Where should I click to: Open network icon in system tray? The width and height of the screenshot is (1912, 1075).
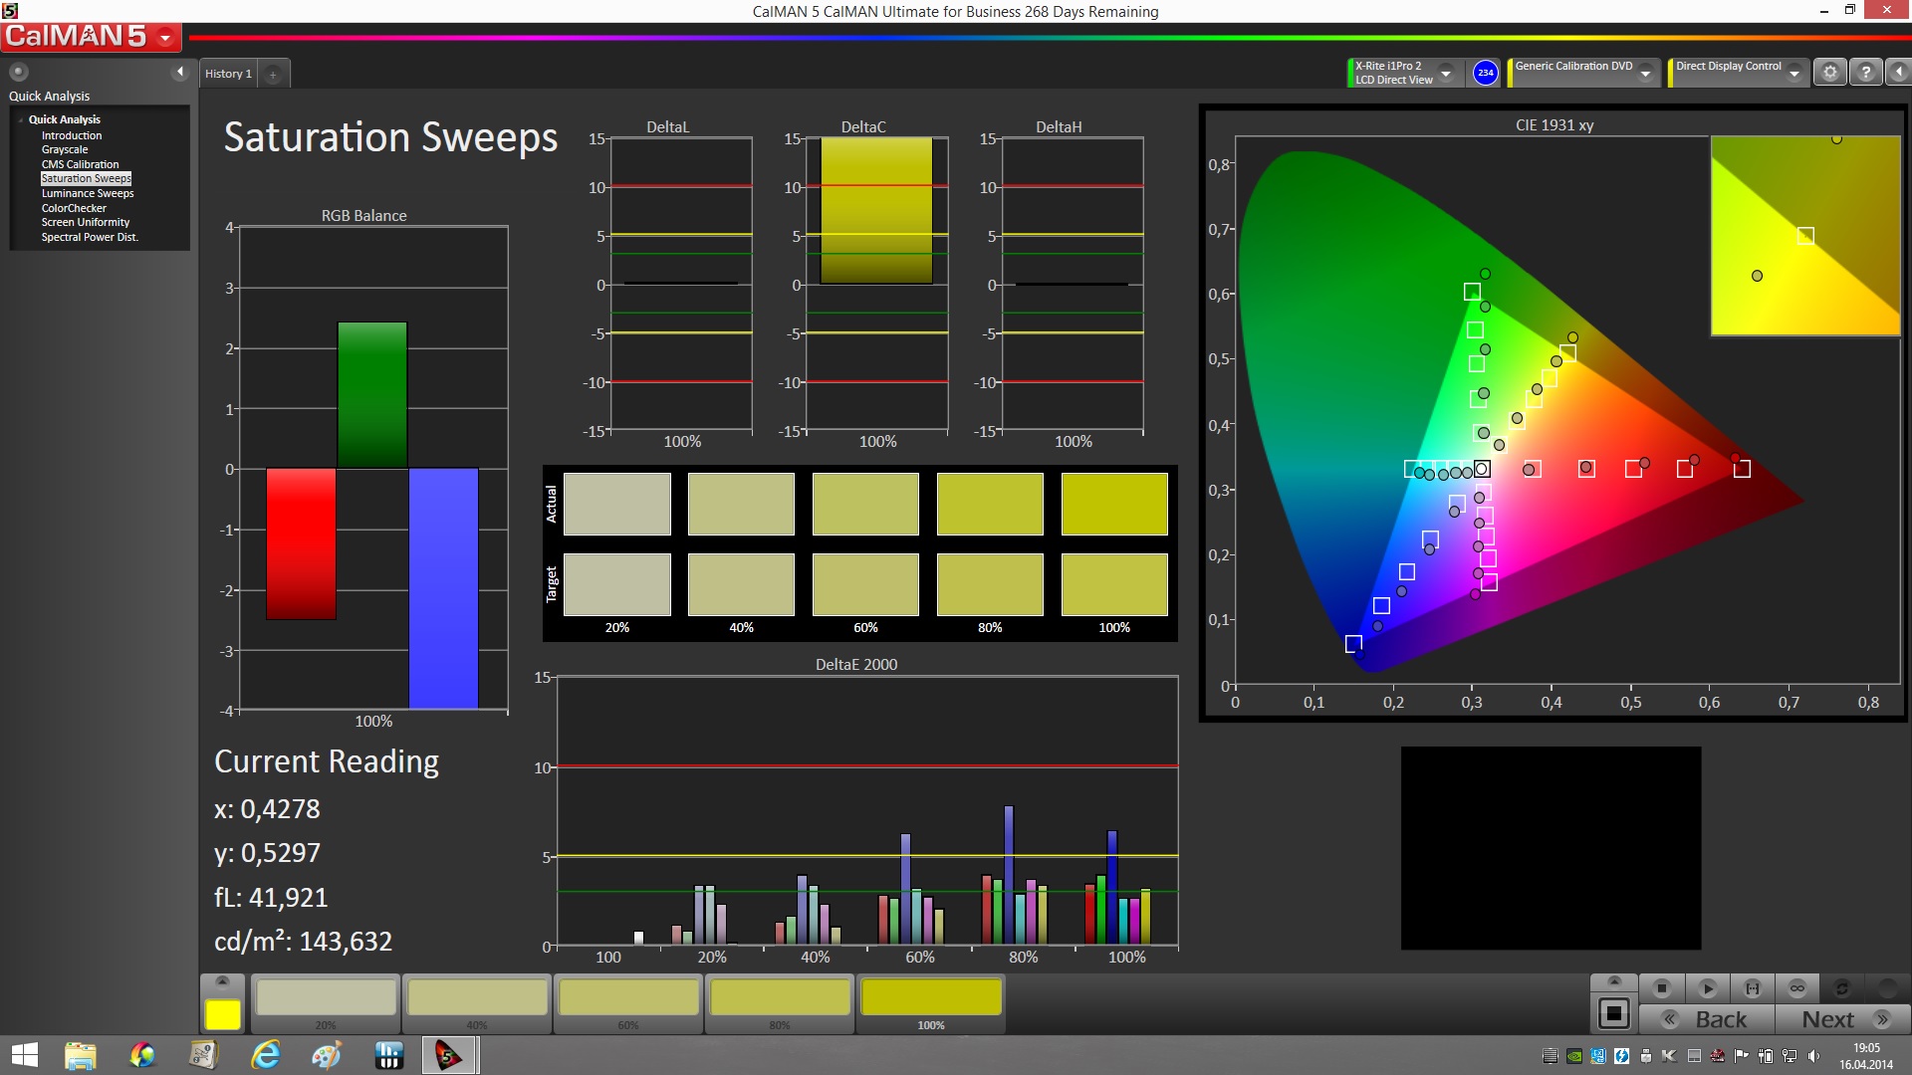click(x=1790, y=1056)
